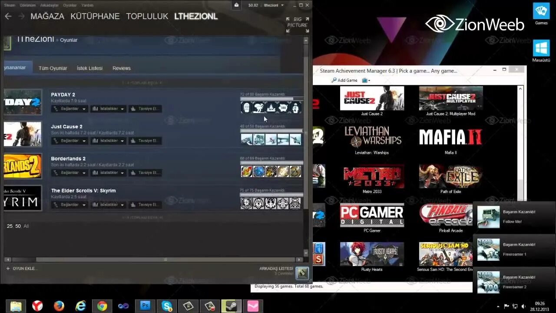The height and width of the screenshot is (313, 556).
Task: Enter Big Picture mode
Action: click(x=298, y=25)
